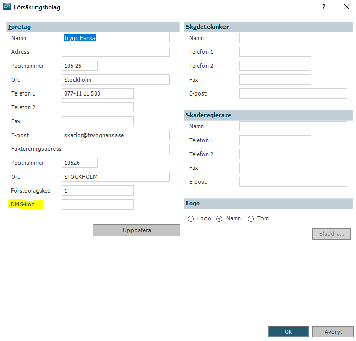Click the Ort field containing Stockholm
Viewport: 356px width, 341px height.
pyautogui.click(x=116, y=80)
